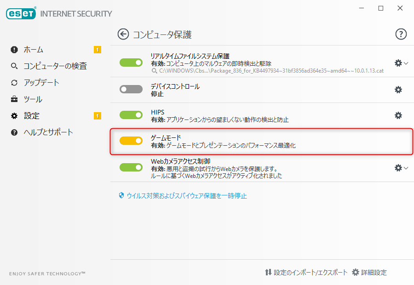Expand options chevron for Webカメラアクセス制御
Screen dimensions: 414x285
pos(405,168)
